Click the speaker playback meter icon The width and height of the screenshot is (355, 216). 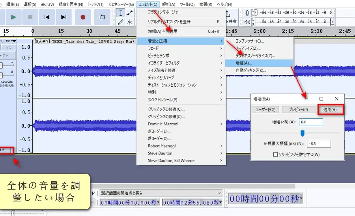tap(247, 22)
